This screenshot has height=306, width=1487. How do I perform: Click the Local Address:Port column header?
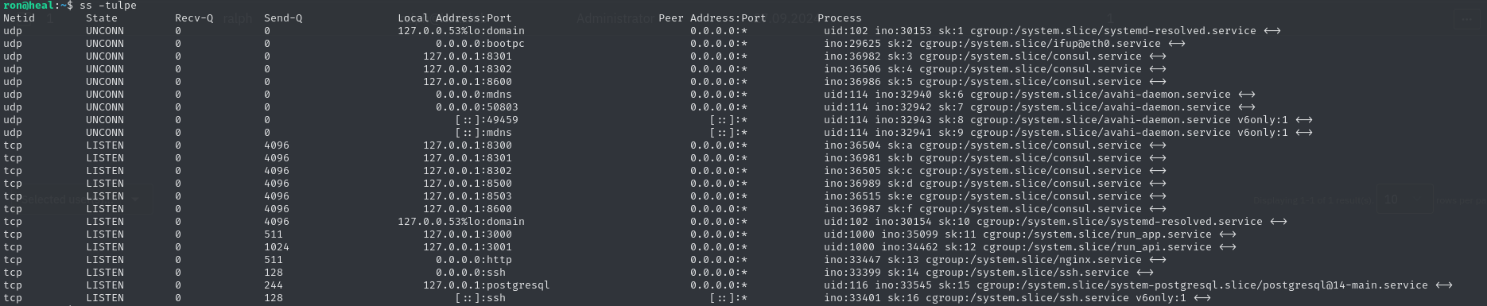(455, 18)
